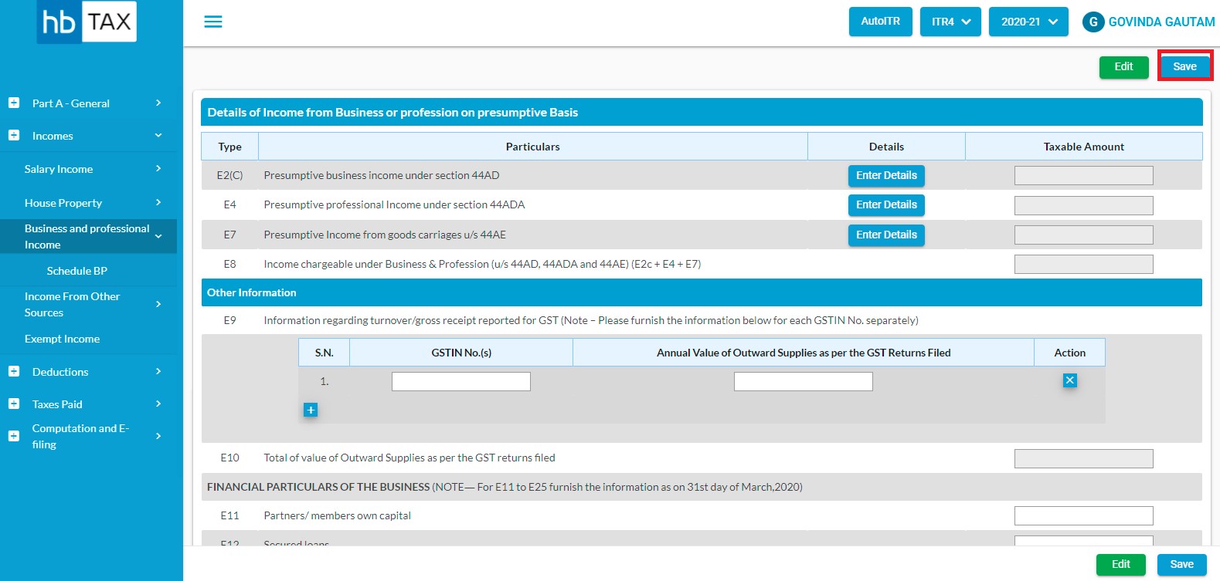Open the Taxes Paid menu item
Screen dimensions: 1220x581
click(x=57, y=404)
